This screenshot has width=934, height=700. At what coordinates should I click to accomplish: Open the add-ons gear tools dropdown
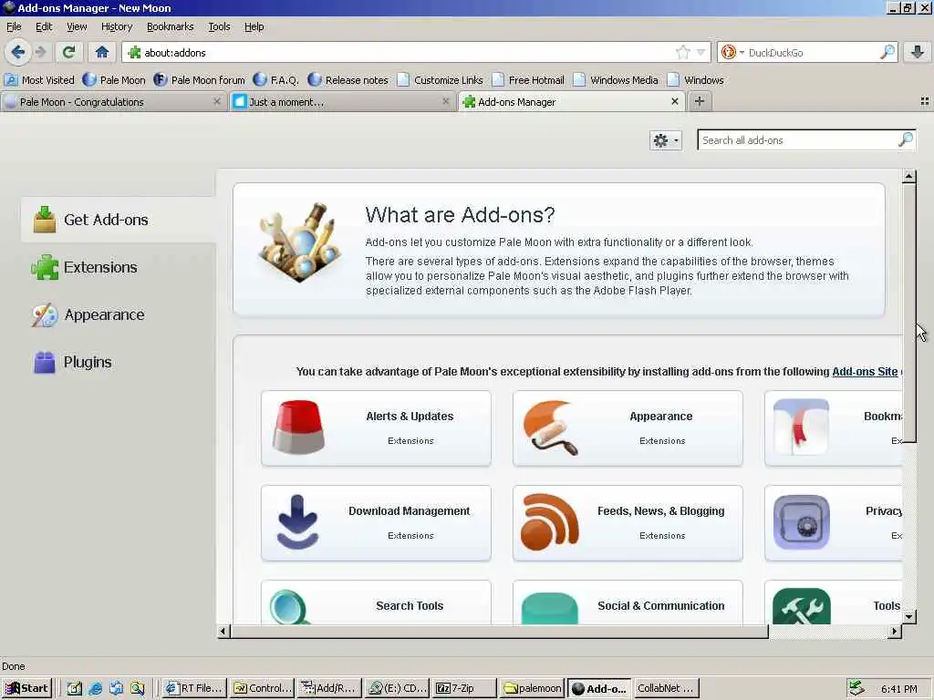click(x=665, y=140)
